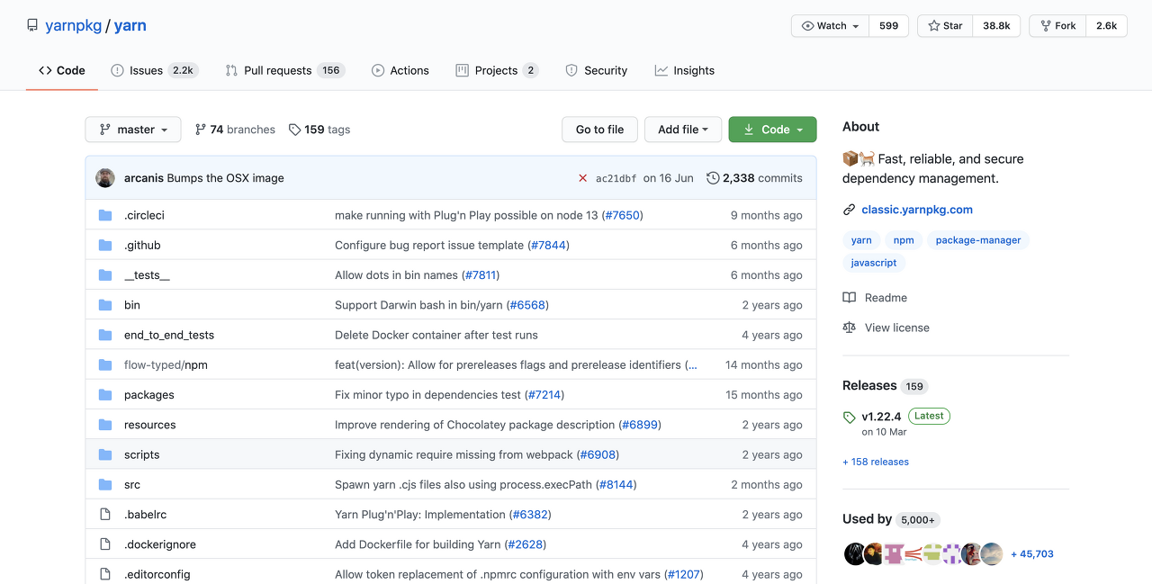The width and height of the screenshot is (1152, 584).
Task: Click the flow-typed/npm folder icon
Action: 105,364
